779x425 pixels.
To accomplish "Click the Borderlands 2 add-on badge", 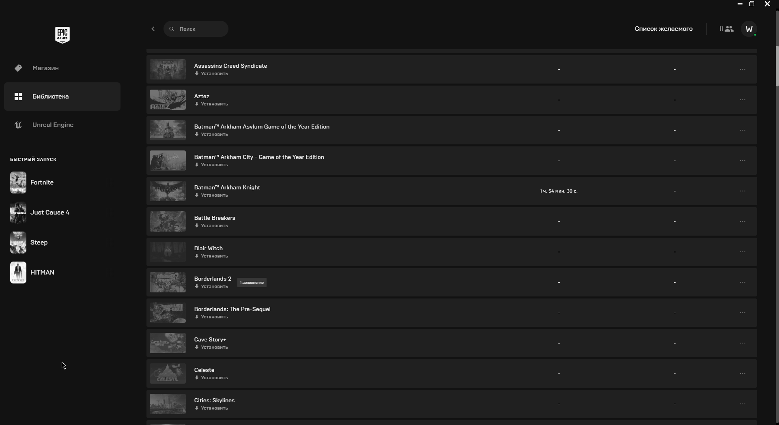I will (x=252, y=283).
